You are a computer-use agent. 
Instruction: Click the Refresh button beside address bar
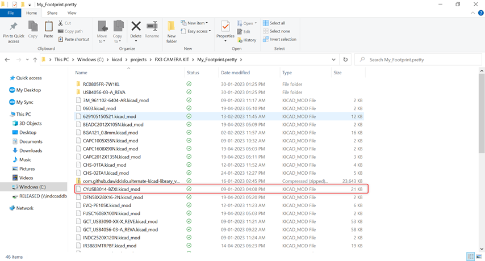[x=345, y=60]
